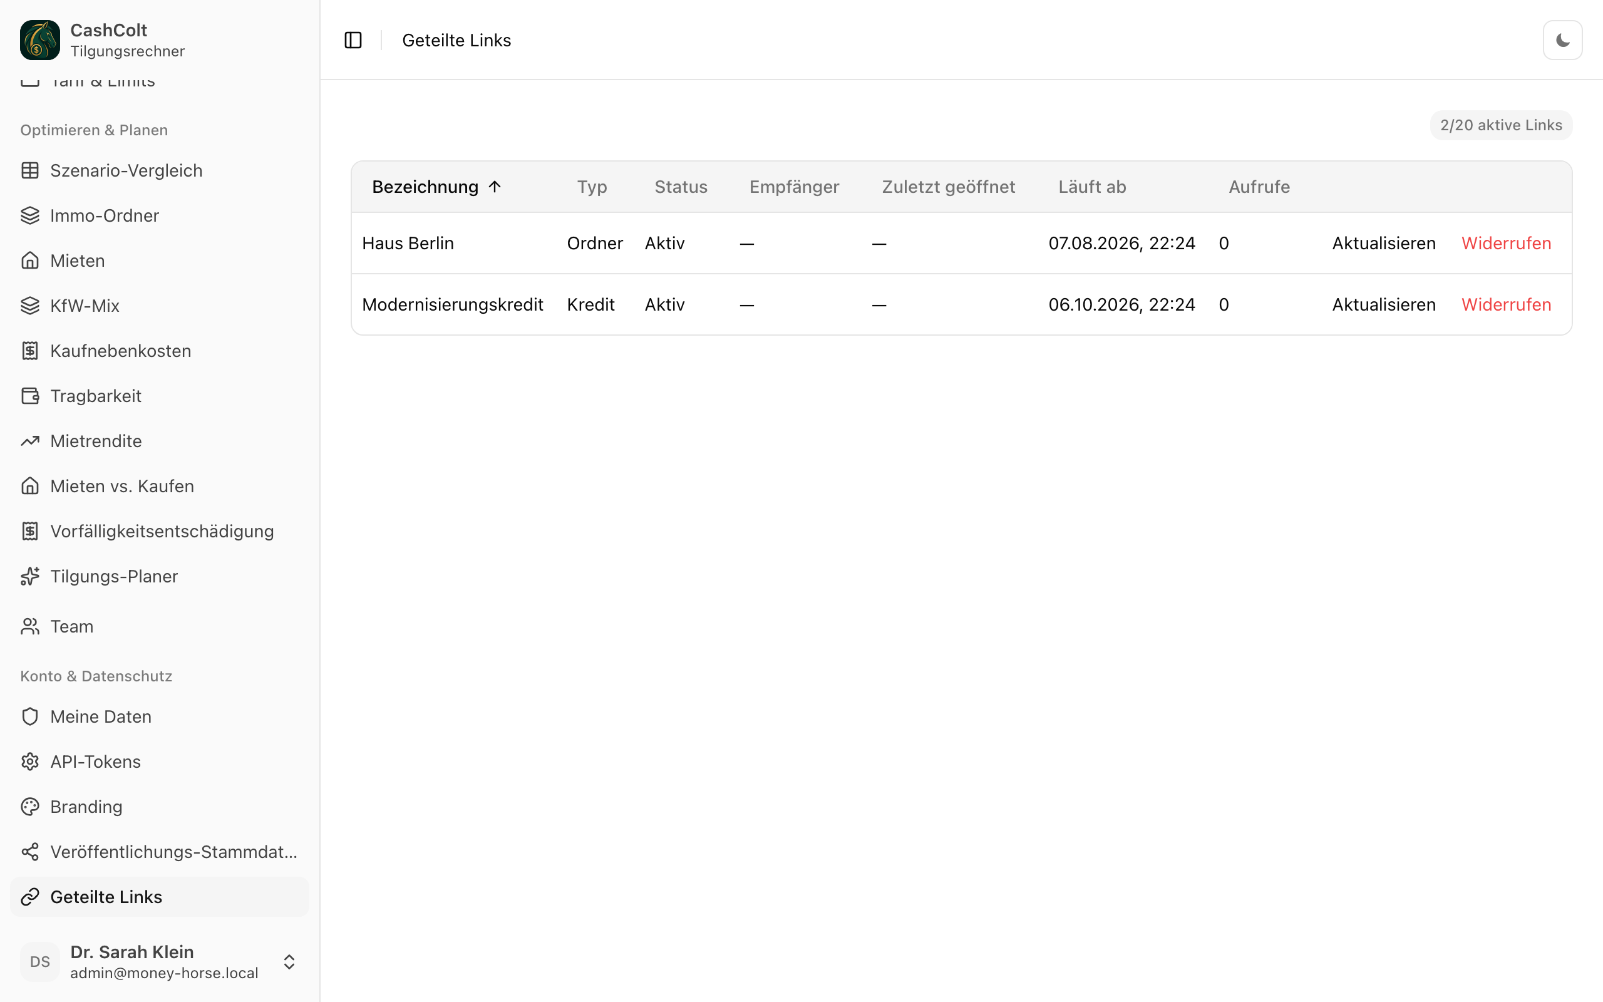Click the Kaufnebenkosten receipt icon
This screenshot has height=1002, width=1603.
point(30,351)
